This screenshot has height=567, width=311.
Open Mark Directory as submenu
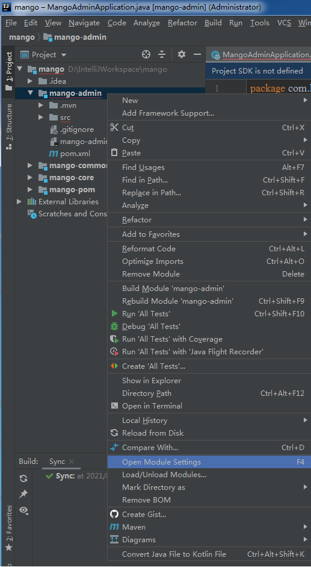click(x=209, y=487)
